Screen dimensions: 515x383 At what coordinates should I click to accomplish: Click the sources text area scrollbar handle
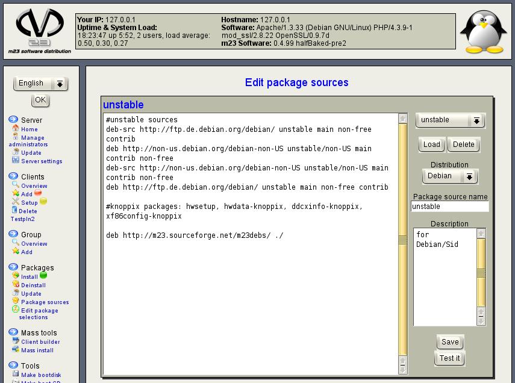coord(403,240)
